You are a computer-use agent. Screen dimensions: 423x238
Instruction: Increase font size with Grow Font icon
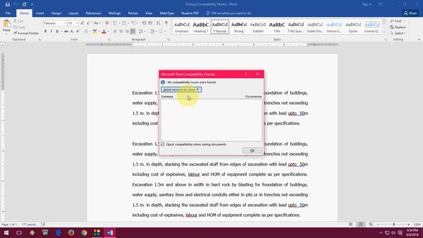(82, 23)
